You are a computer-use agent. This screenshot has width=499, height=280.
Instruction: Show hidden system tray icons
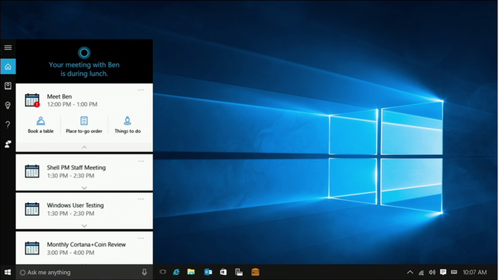[x=410, y=272]
